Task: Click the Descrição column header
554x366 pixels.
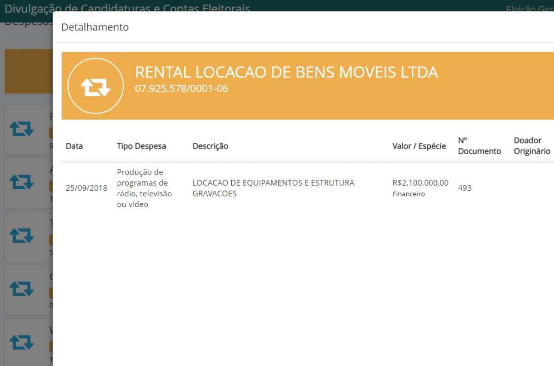Action: (210, 146)
